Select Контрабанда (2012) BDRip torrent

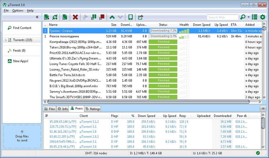pyautogui.click(x=152, y=42)
